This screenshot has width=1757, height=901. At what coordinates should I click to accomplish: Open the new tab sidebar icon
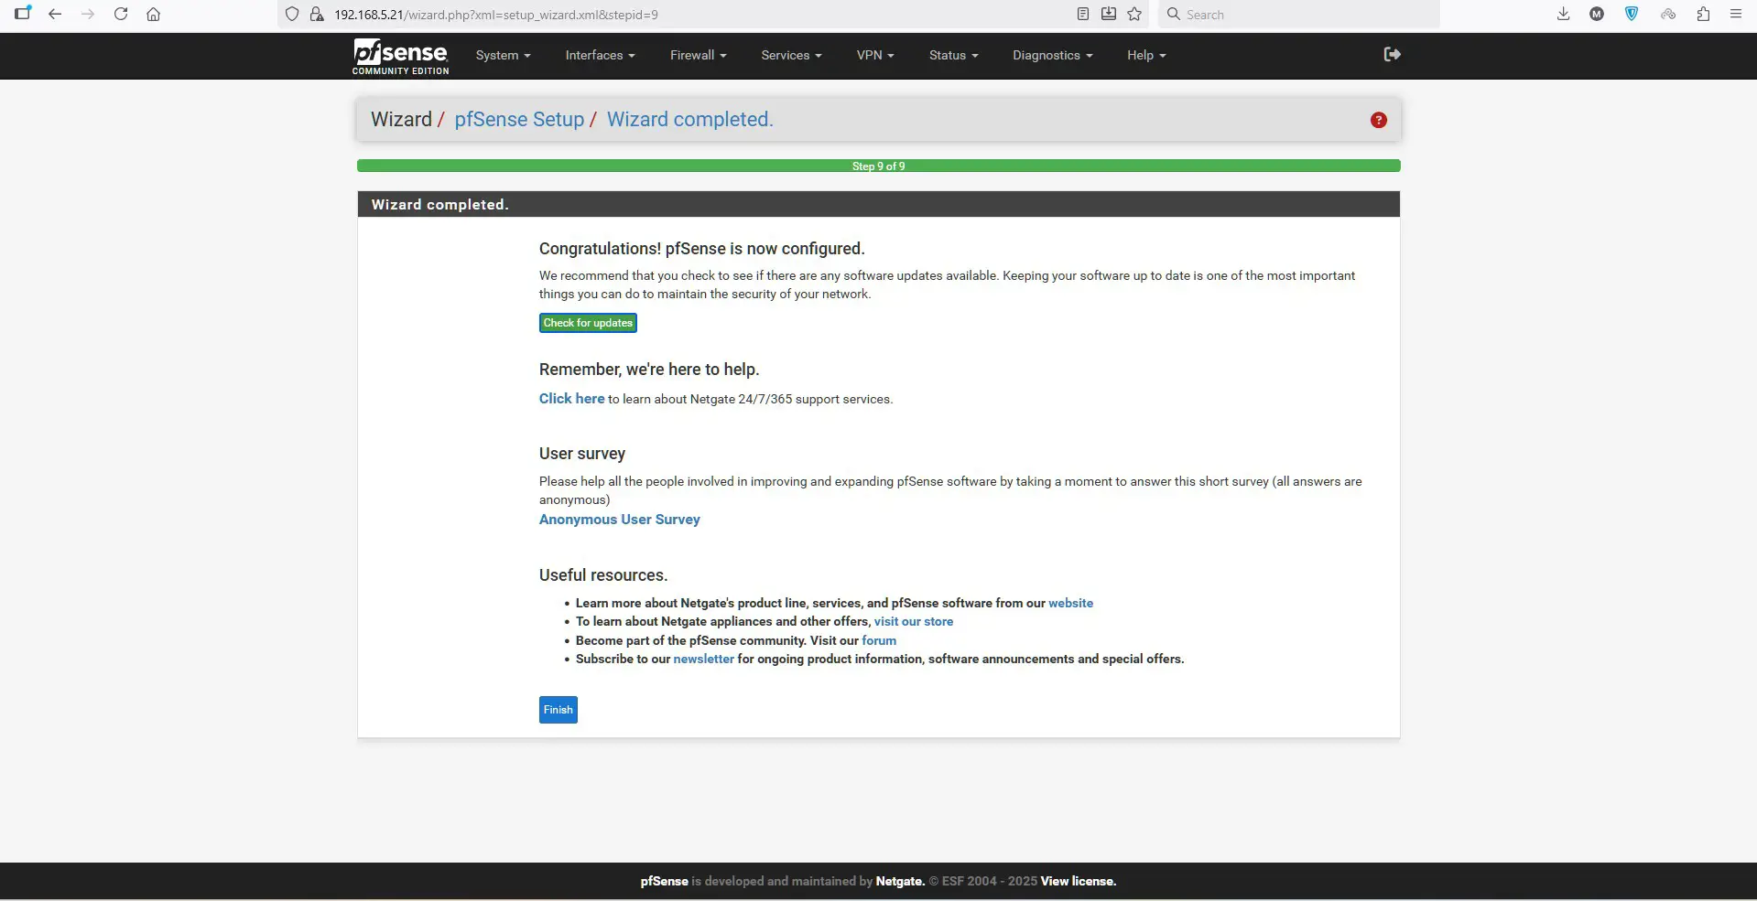pos(23,13)
